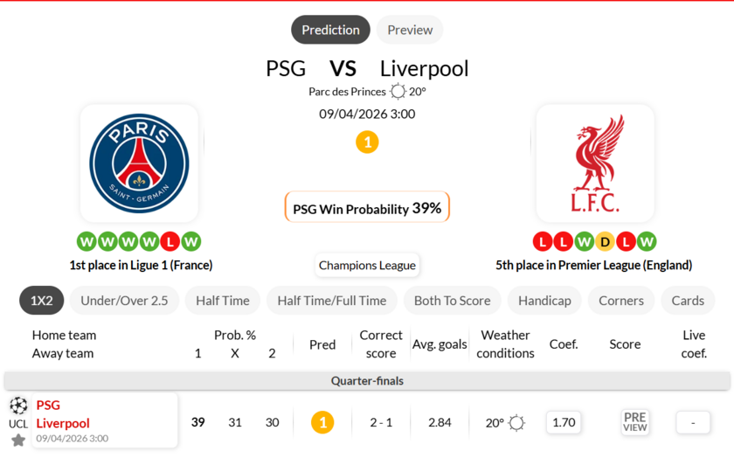The height and width of the screenshot is (458, 734).
Task: Click the orange prediction 1 circle in row
Action: (x=322, y=423)
